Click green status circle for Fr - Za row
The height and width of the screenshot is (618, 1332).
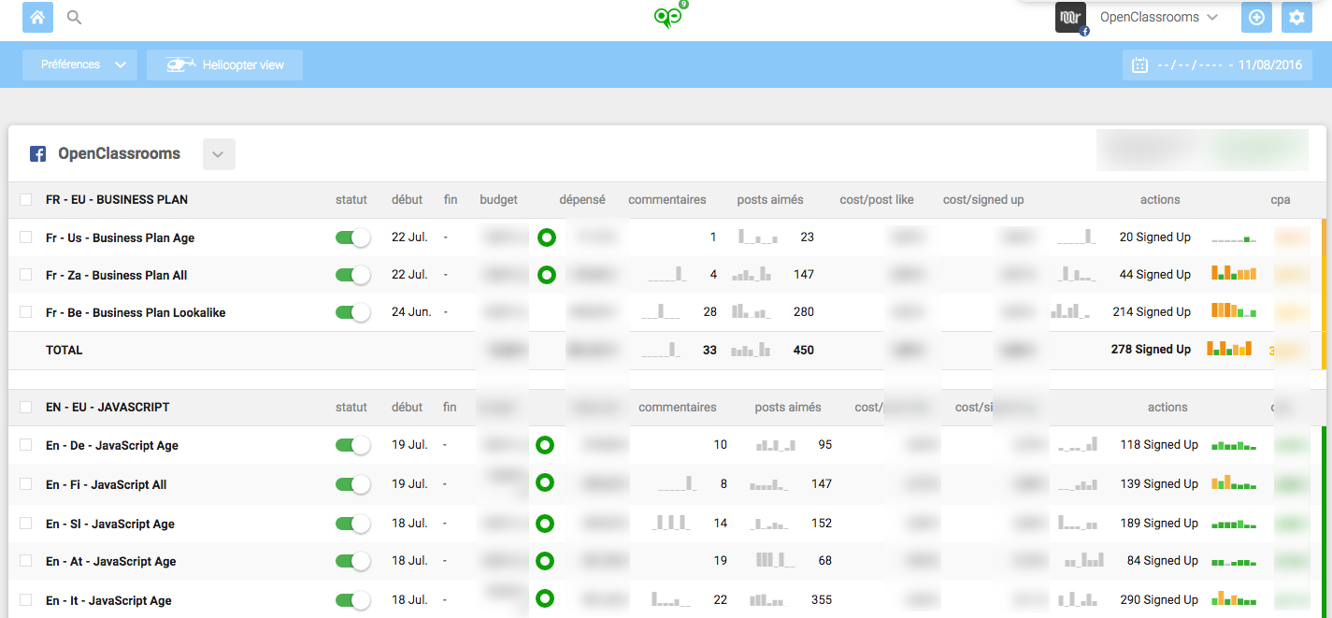547,275
